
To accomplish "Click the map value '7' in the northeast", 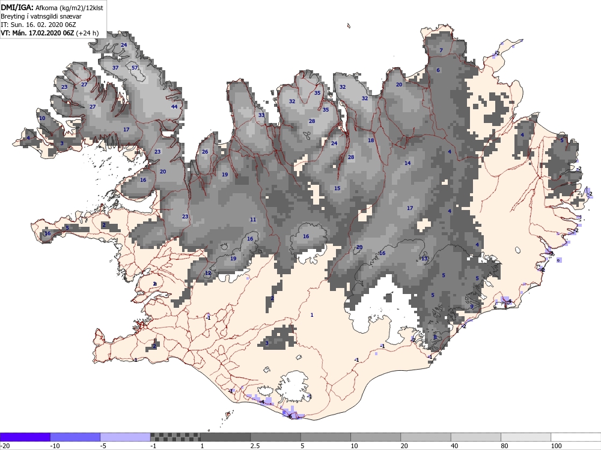I will [441, 50].
